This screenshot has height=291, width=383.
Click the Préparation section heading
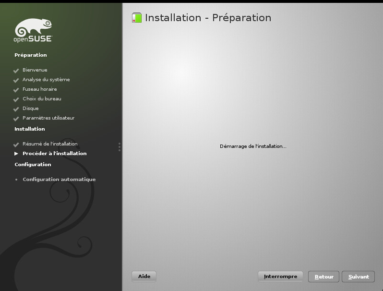point(31,55)
